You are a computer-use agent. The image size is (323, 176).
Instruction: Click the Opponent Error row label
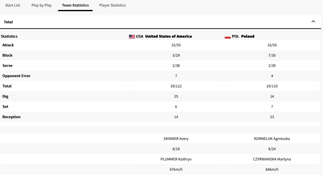tap(16, 76)
